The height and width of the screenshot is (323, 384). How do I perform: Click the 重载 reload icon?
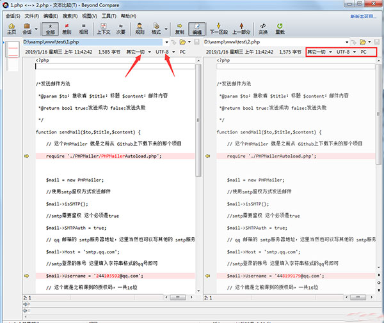(x=280, y=29)
